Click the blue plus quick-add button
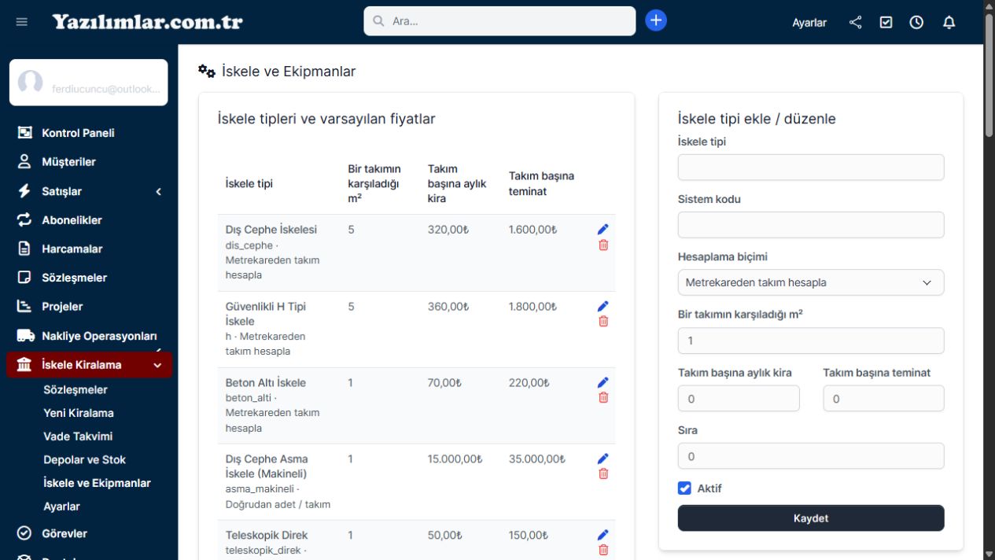The height and width of the screenshot is (560, 995). pos(656,20)
